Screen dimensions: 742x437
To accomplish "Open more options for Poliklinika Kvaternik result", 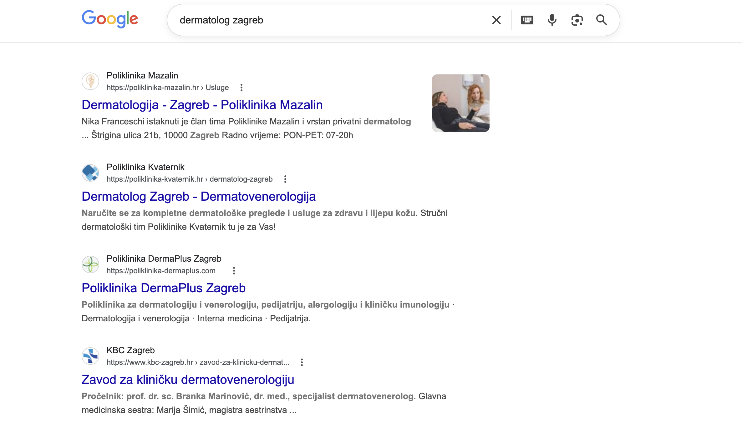I will click(x=285, y=179).
